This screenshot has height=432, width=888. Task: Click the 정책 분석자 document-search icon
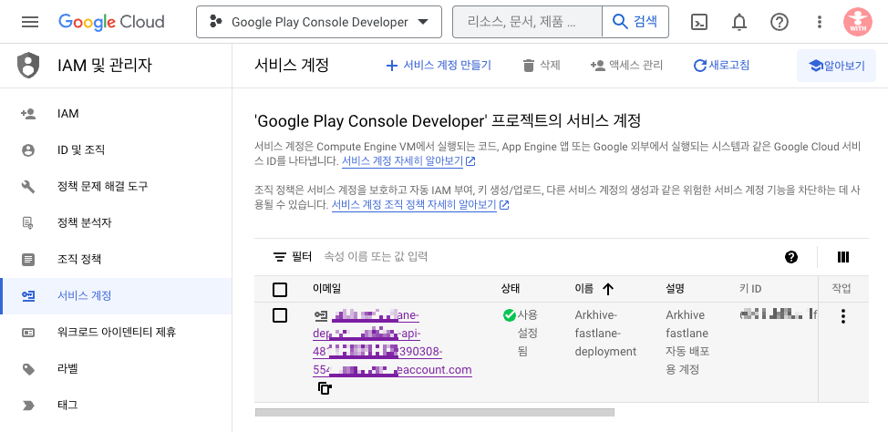[27, 222]
